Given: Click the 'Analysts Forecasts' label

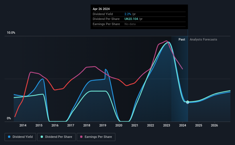Looking at the screenshot, I should [204, 39].
